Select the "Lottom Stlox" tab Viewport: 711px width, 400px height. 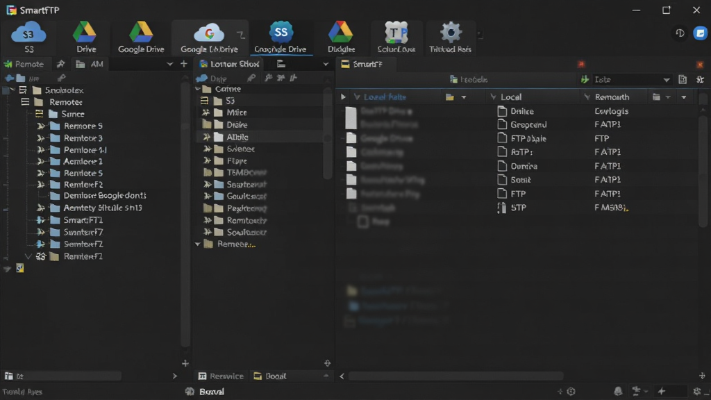(230, 64)
